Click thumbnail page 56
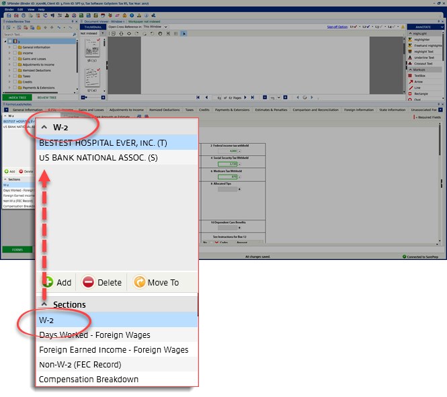 click(x=91, y=50)
